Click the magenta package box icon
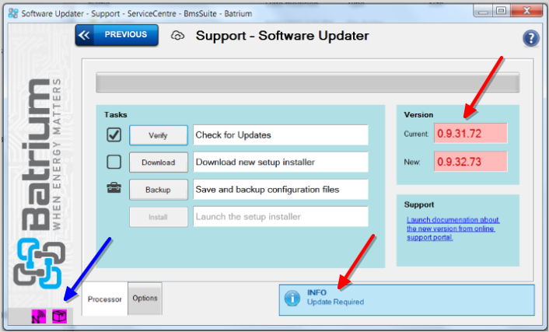549x332 pixels. point(59,316)
